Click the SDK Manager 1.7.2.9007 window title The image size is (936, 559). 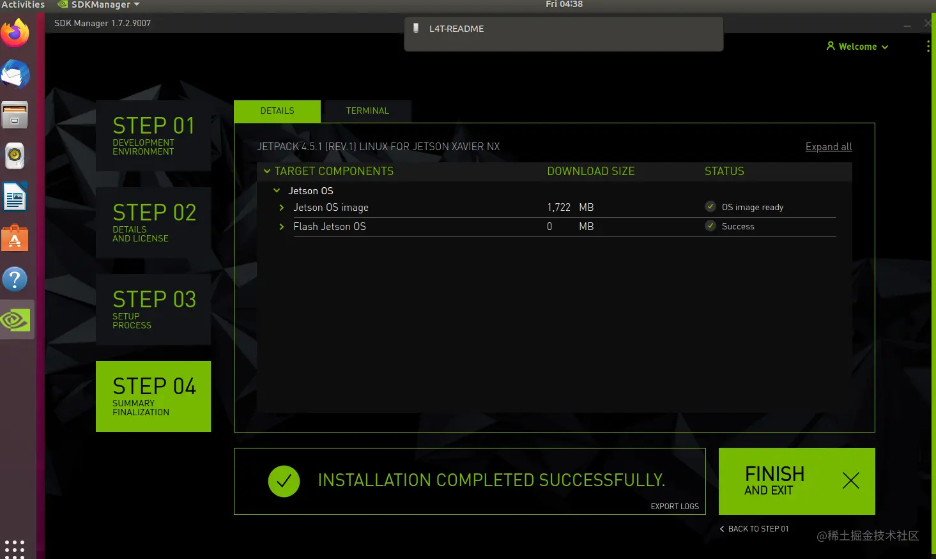pos(102,23)
